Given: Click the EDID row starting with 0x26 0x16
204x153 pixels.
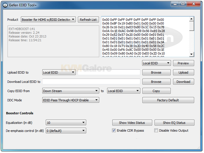Looking at the screenshot, I should tap(133, 27).
